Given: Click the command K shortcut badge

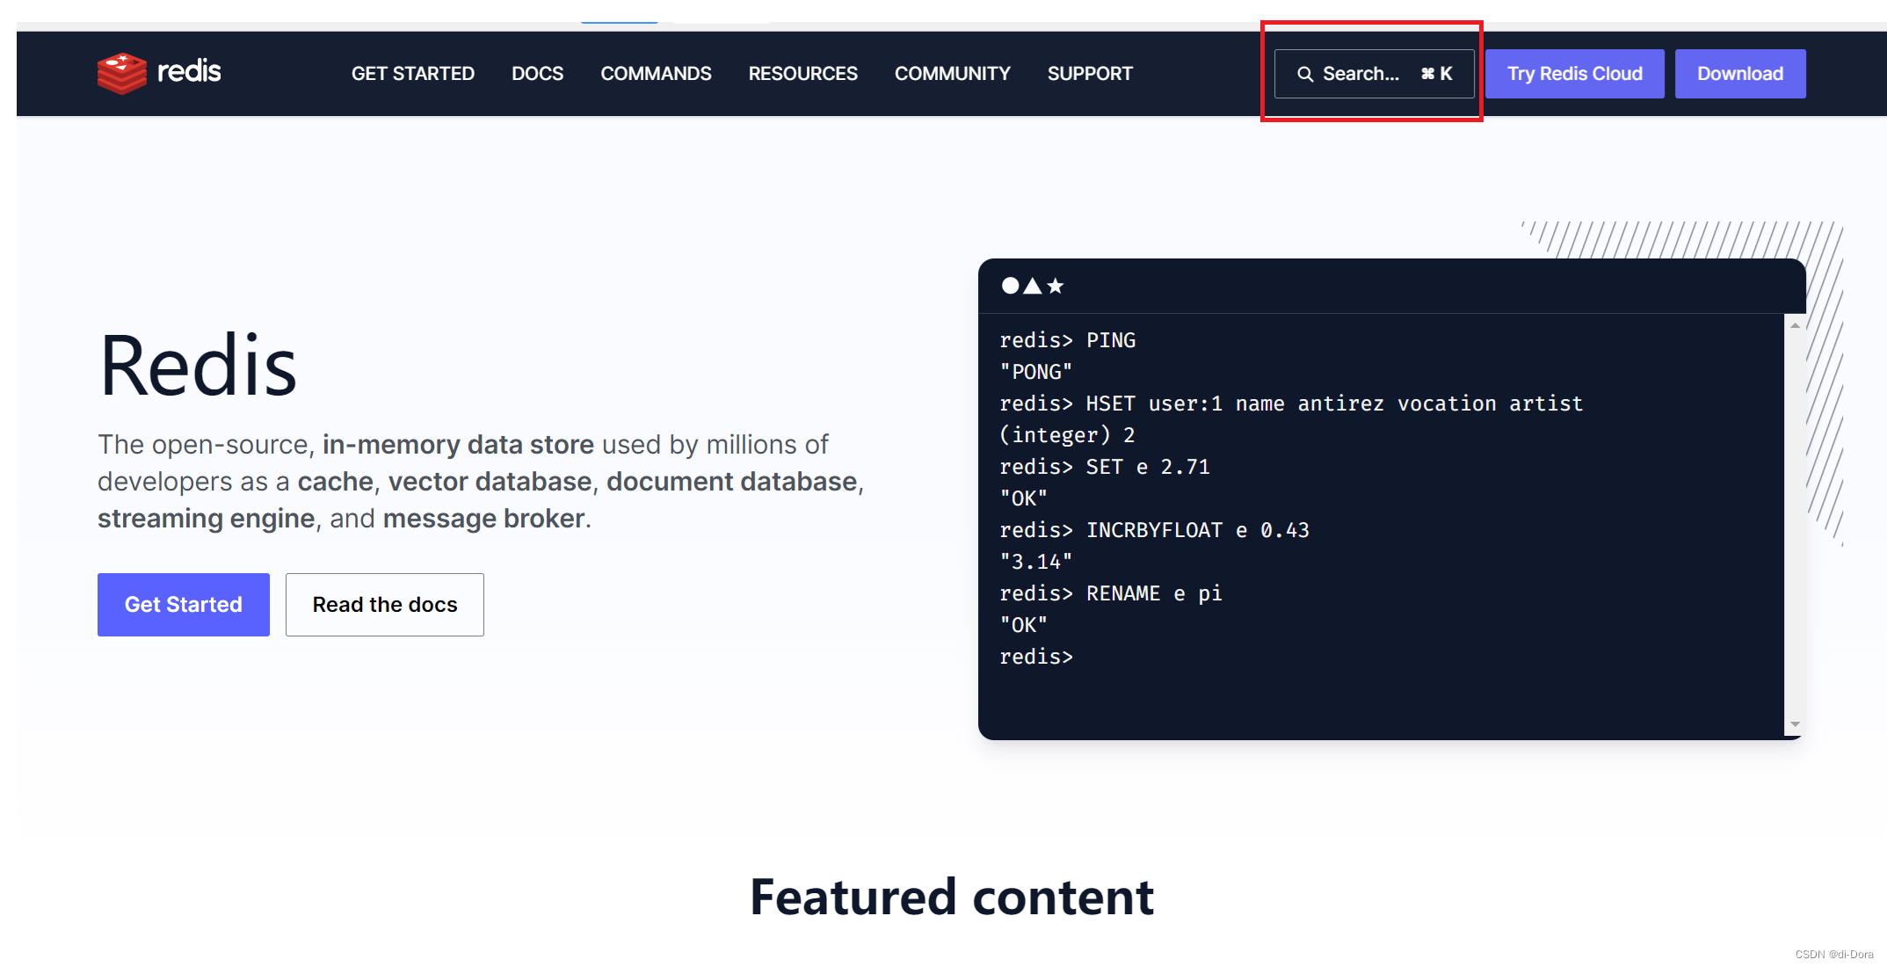Looking at the screenshot, I should pyautogui.click(x=1437, y=74).
